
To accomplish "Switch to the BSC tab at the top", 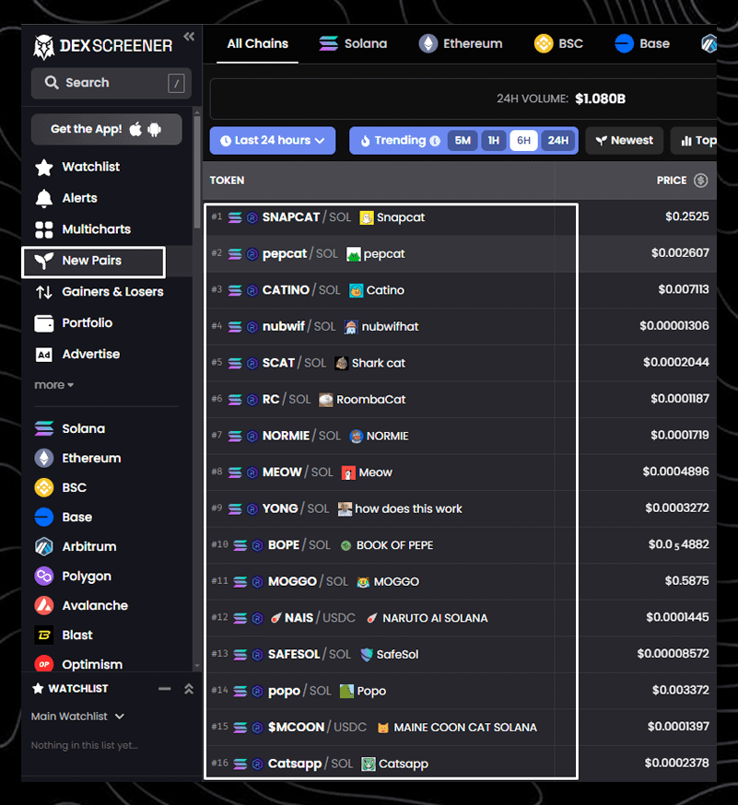I will 558,43.
